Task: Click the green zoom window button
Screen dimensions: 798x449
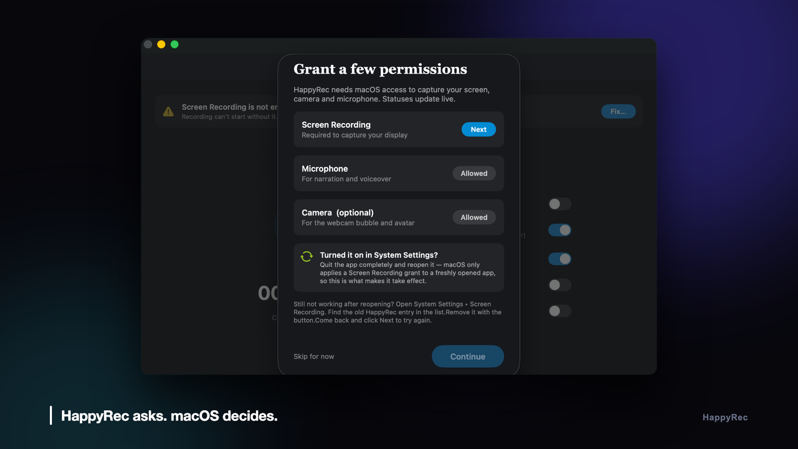Action: (175, 44)
